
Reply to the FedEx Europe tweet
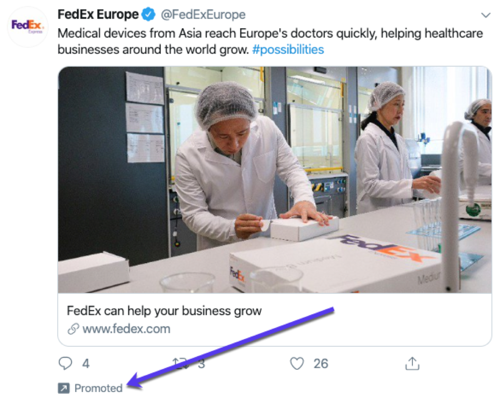(66, 364)
